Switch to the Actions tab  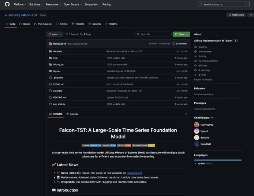pos(62,24)
